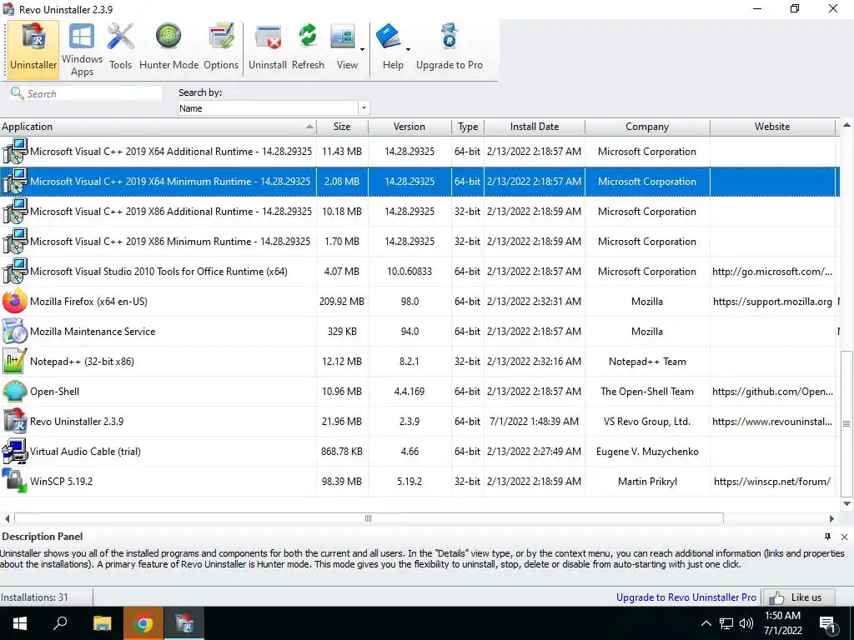854x640 pixels.
Task: Select the Mozilla Firefox icon
Action: point(15,301)
